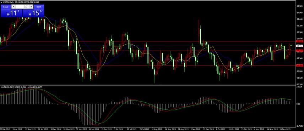
Task: Increase trade volume with the up arrow
Action: coord(31,7)
